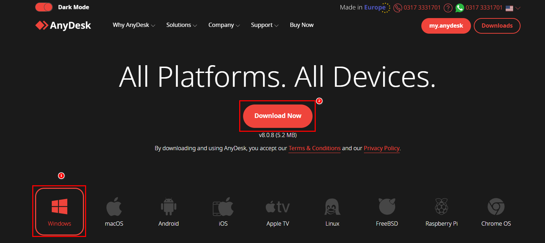Open the Why AnyDesk menu
545x243 pixels.
pyautogui.click(x=134, y=25)
